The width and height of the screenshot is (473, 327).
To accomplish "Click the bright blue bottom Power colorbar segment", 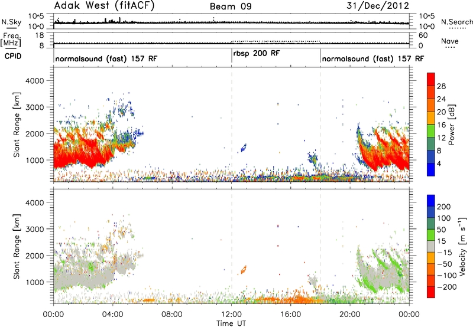I will [x=431, y=169].
